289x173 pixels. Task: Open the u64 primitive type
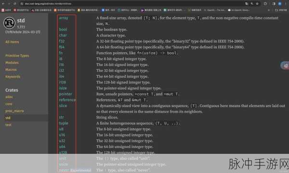[x=62, y=147]
